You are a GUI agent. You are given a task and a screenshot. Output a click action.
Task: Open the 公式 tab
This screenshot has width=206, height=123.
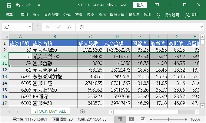[67, 15]
